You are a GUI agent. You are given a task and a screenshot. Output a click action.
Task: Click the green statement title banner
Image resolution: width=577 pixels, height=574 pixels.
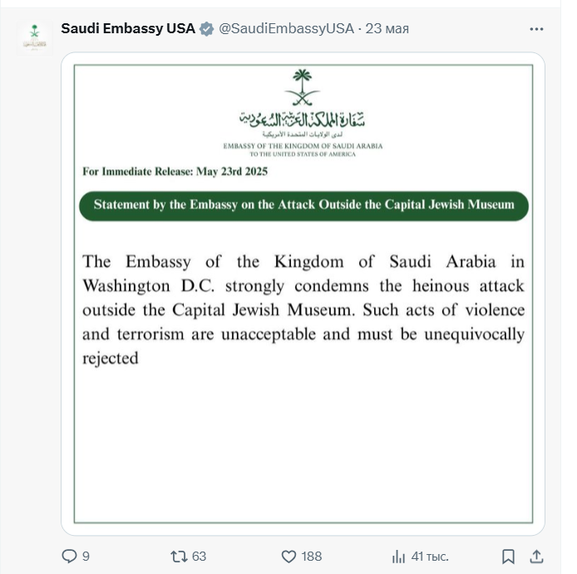(303, 204)
